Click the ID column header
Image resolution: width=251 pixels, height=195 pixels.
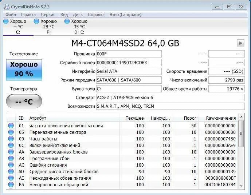[21, 118]
